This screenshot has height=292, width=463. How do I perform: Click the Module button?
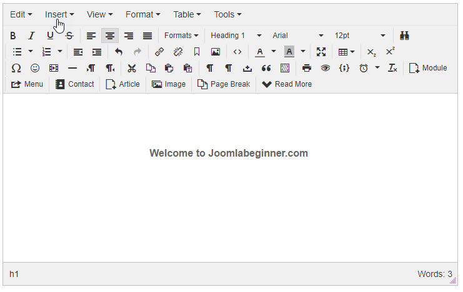[428, 68]
